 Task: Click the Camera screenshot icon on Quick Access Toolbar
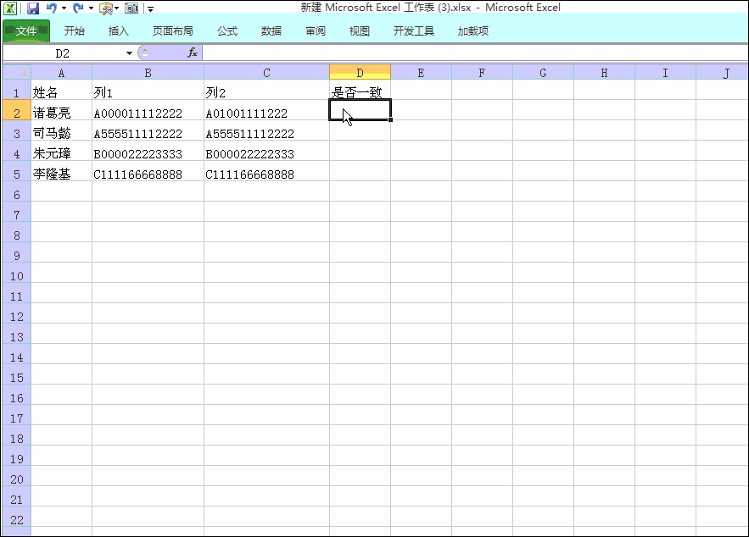(131, 8)
